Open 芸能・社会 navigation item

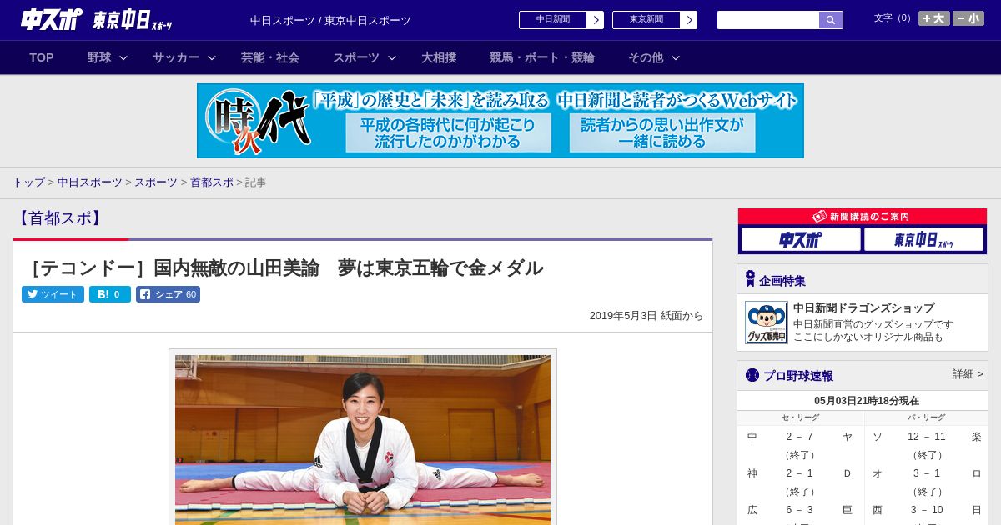coord(270,57)
